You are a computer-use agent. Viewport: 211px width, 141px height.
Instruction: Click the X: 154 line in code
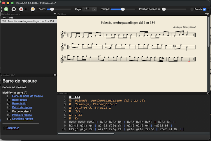tap(75, 97)
